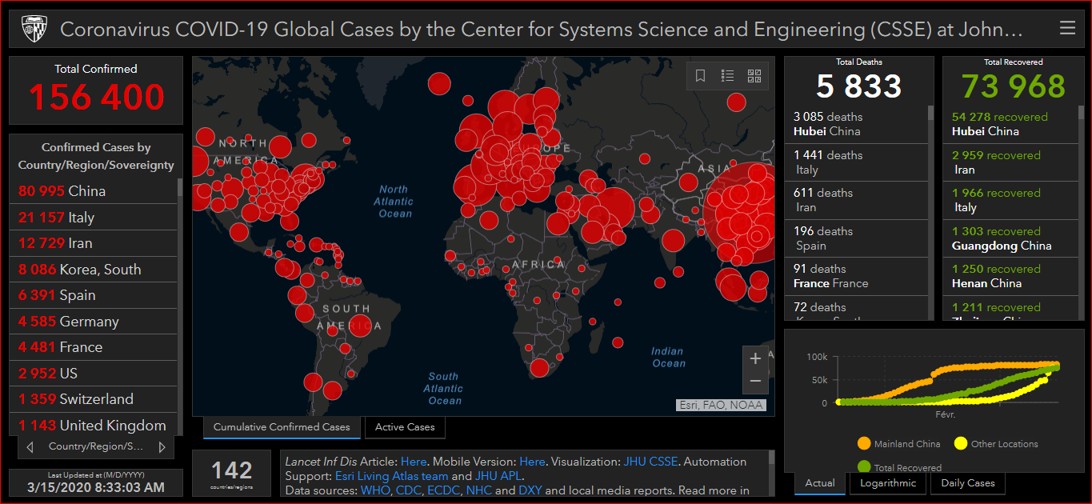
Task: Show the map legend list icon
Action: click(x=727, y=76)
